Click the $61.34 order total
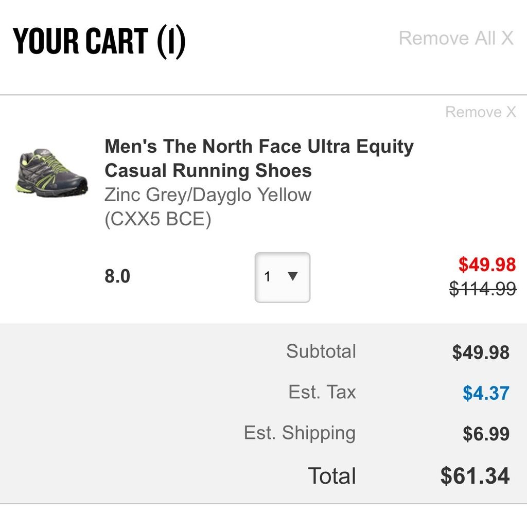The height and width of the screenshot is (513, 527). pos(475,476)
